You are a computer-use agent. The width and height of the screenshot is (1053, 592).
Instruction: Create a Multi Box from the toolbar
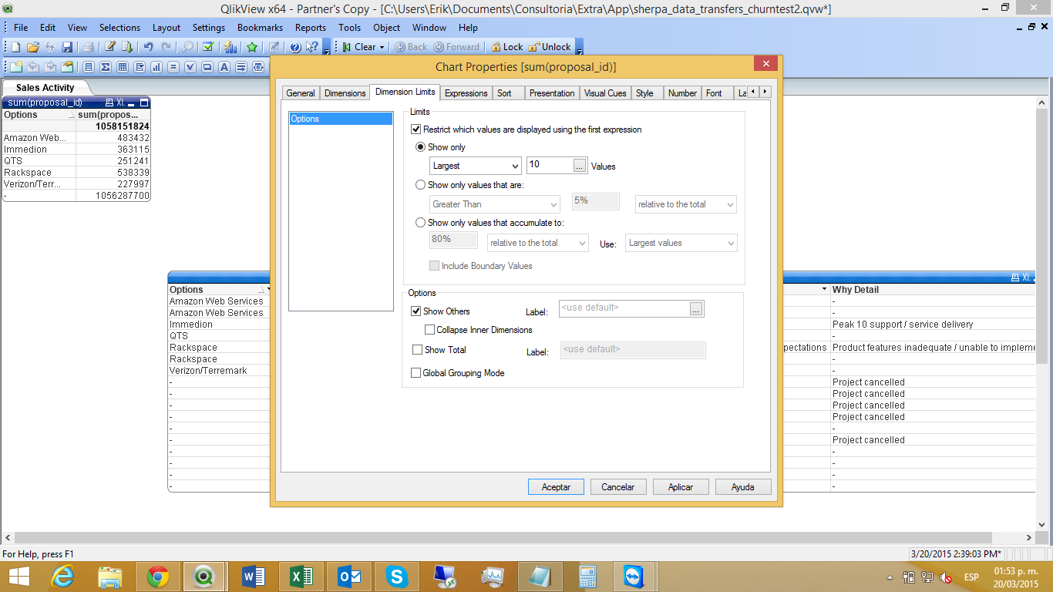tap(140, 67)
